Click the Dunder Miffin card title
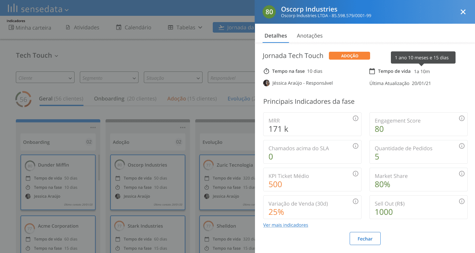 click(x=53, y=165)
